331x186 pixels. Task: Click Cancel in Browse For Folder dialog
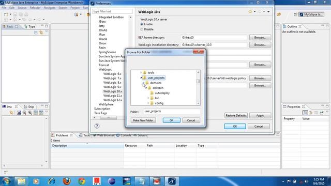point(191,120)
